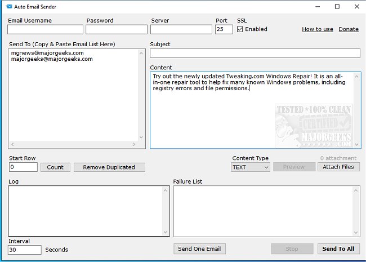Select majorgeeks@majorgeeks.com in the Send To list
Viewport: 366px width, 262px height.
[x=52, y=59]
